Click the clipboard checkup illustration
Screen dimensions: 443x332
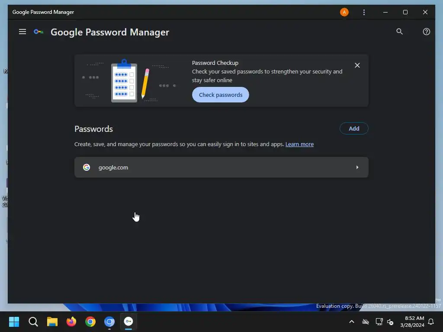pos(124,81)
